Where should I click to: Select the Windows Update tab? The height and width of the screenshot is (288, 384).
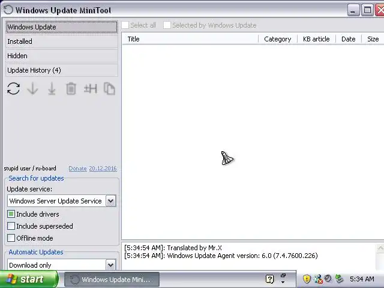(x=61, y=27)
